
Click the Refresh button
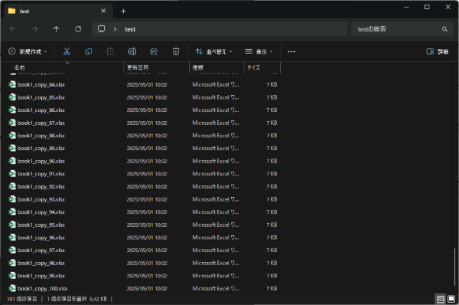[x=78, y=29]
